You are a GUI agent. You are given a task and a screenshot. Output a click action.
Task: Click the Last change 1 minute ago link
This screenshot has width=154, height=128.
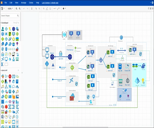[50, 2]
